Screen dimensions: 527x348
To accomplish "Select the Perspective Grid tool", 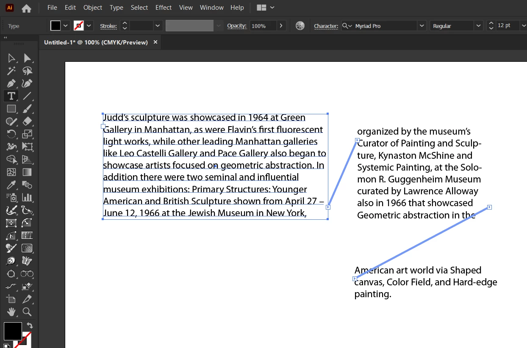I will (27, 160).
